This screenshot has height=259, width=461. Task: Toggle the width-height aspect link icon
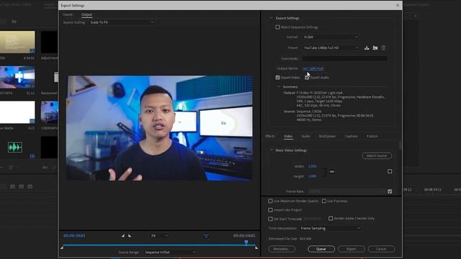[332, 171]
